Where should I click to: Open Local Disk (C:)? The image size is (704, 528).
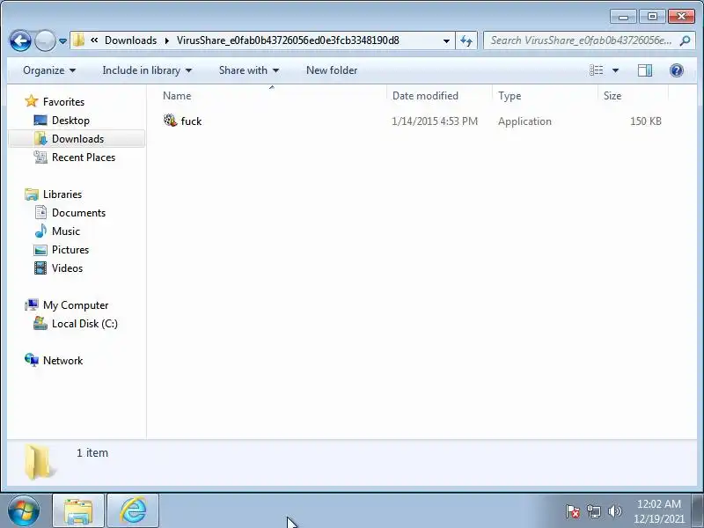pos(84,324)
